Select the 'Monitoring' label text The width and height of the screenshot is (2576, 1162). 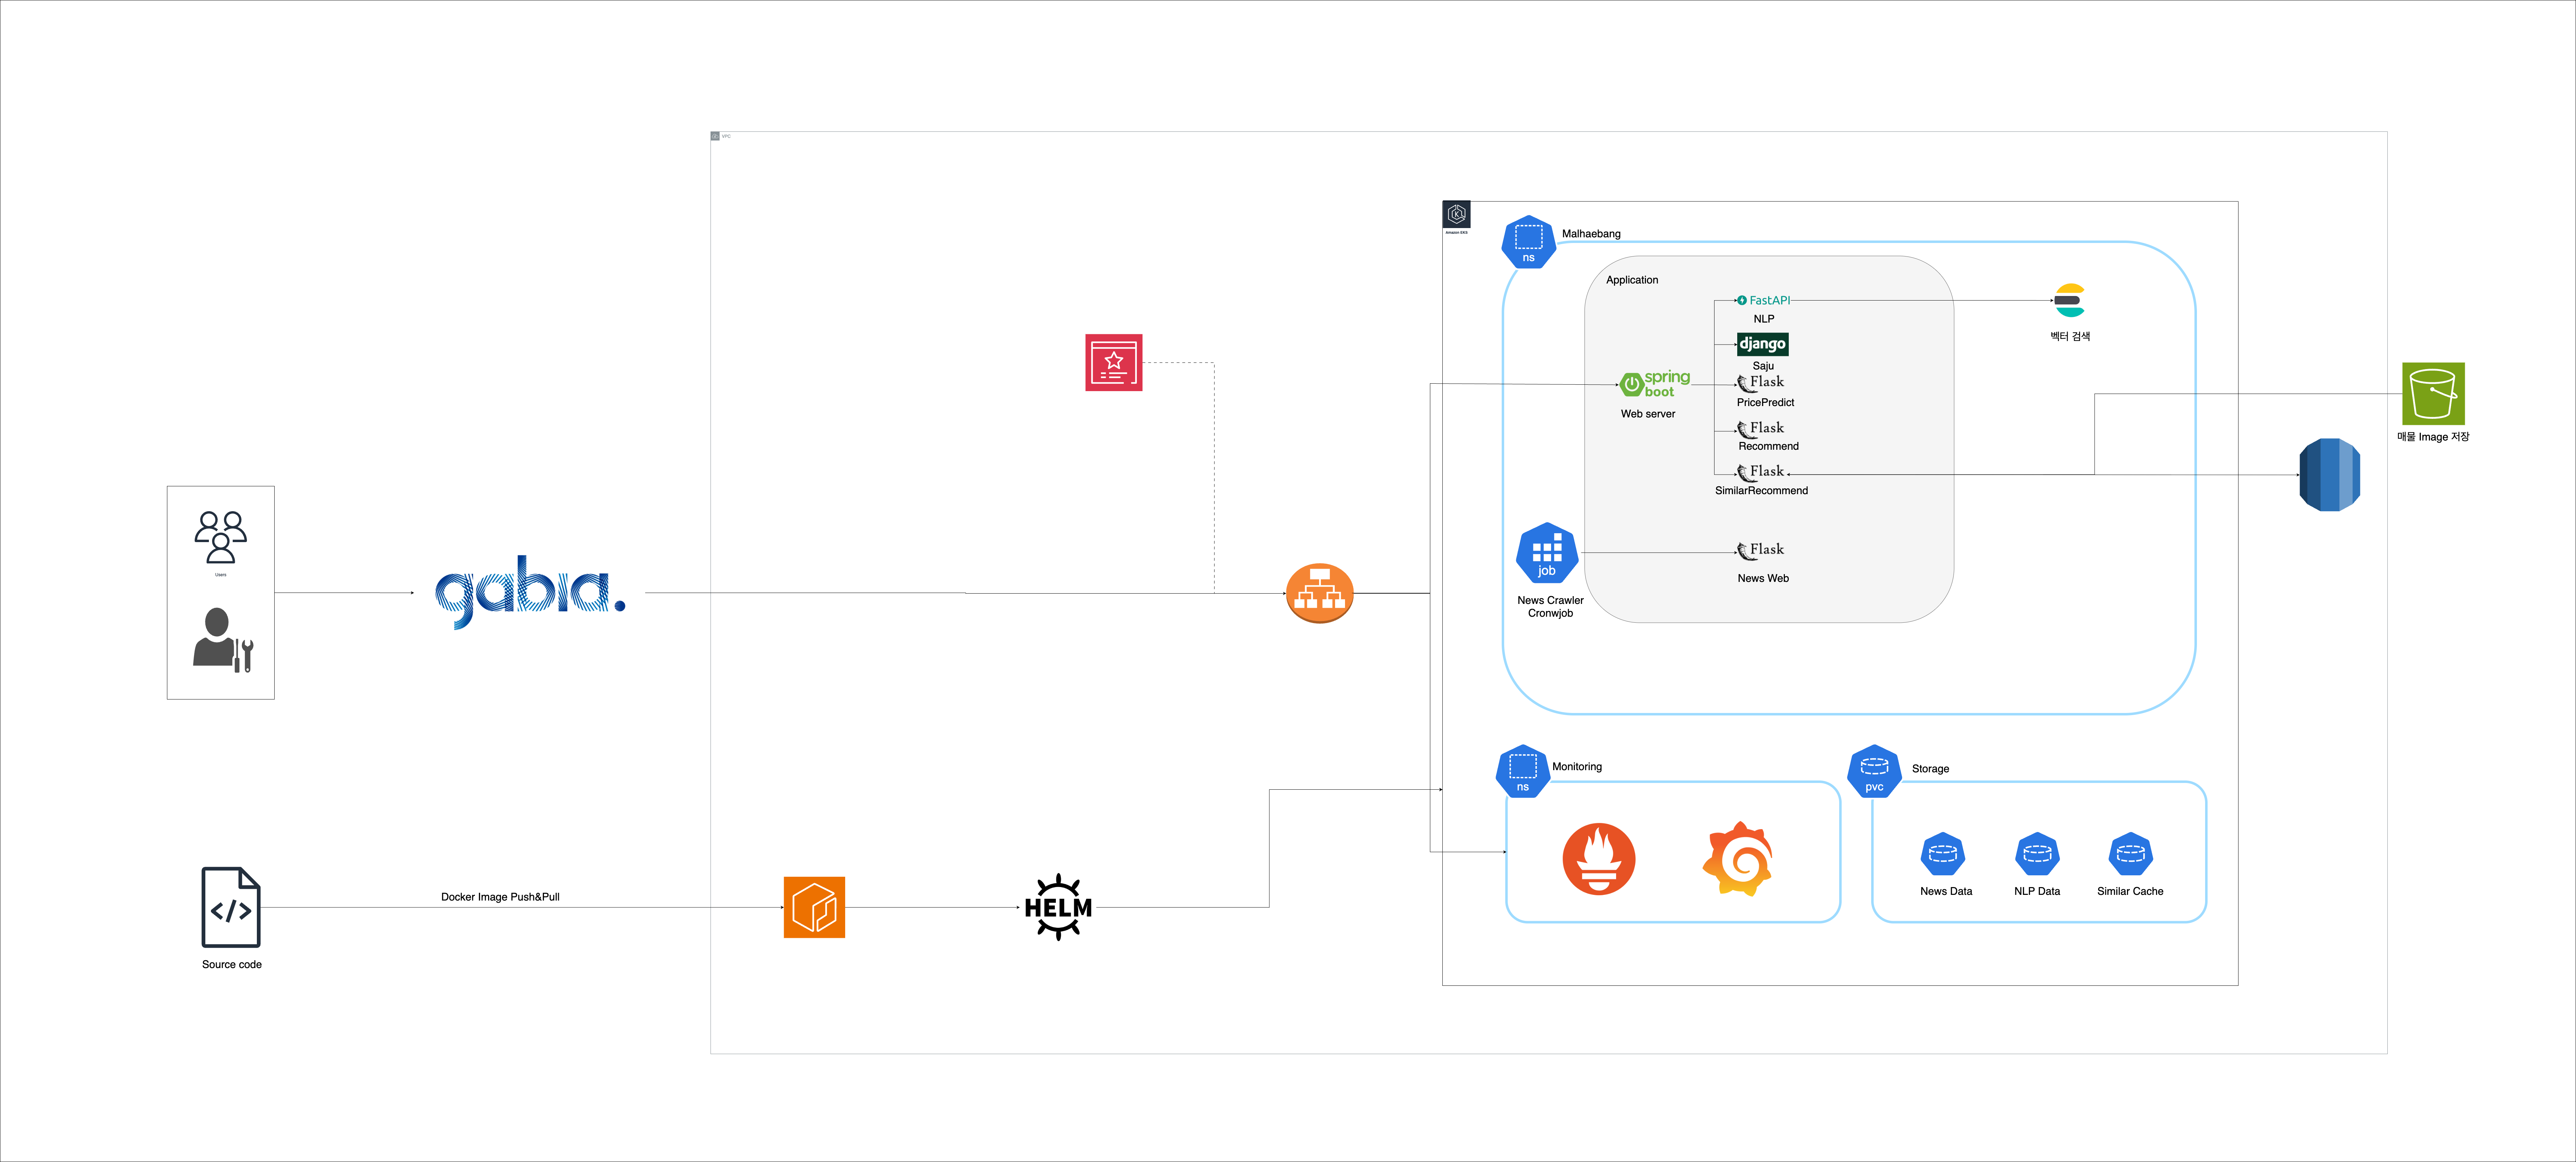[x=1577, y=767]
